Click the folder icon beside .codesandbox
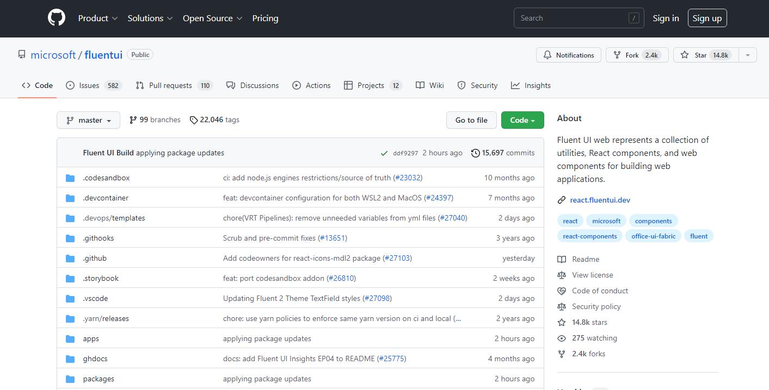Image resolution: width=769 pixels, height=390 pixels. pos(70,178)
